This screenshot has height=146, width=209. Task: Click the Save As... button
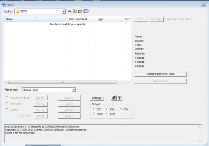point(157,19)
